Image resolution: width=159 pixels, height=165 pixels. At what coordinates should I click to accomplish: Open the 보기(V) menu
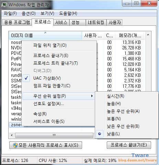tap(47, 13)
